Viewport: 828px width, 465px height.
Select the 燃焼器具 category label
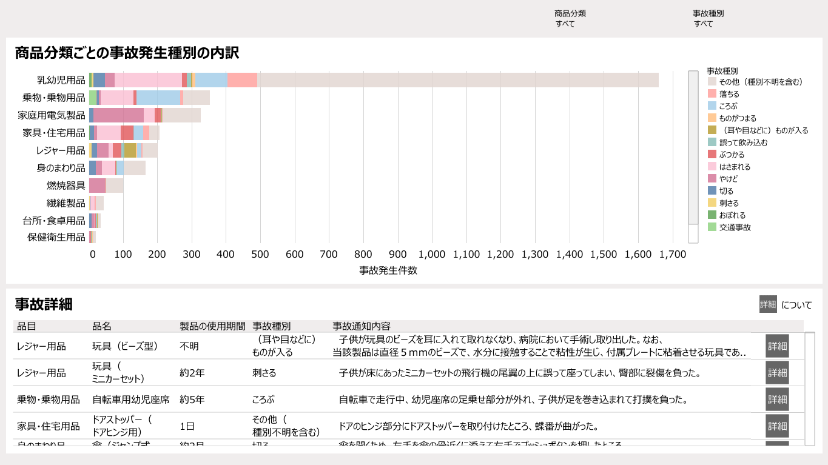tap(66, 186)
